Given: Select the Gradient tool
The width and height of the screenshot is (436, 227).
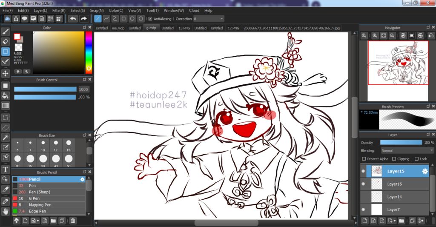Looking at the screenshot, I should point(5,106).
